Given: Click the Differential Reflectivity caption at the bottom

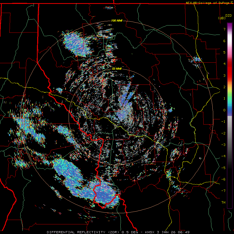Looking at the screenshot, I should pyautogui.click(x=118, y=232).
